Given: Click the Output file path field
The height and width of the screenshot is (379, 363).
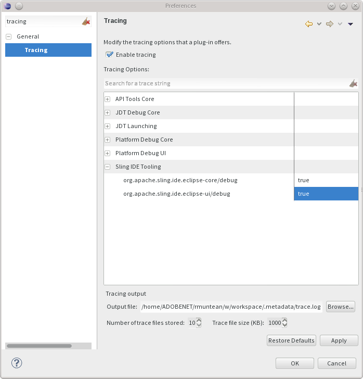Looking at the screenshot, I should point(231,307).
